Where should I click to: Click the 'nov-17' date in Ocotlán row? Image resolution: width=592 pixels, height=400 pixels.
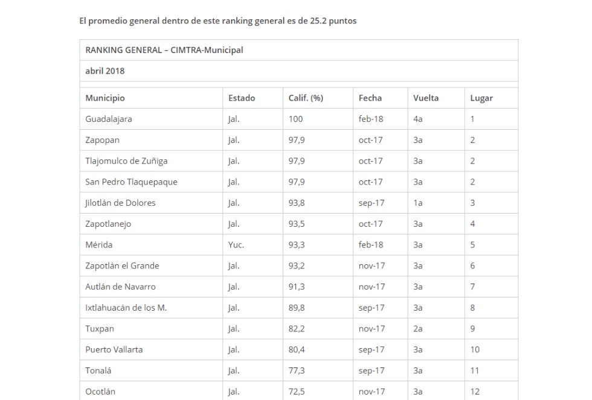click(372, 392)
